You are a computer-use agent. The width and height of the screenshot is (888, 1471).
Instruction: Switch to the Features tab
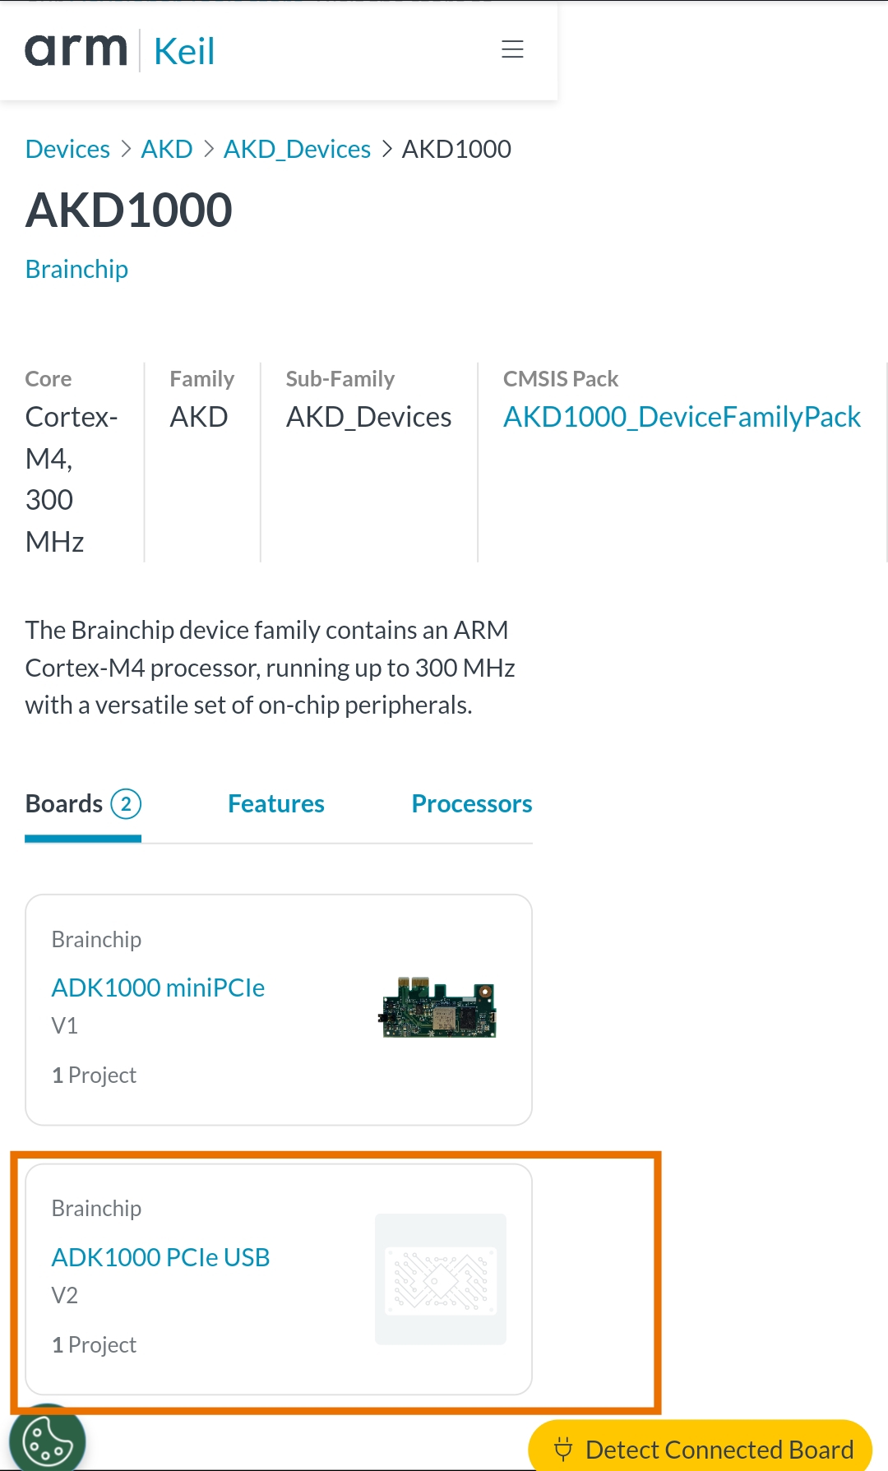(x=276, y=804)
